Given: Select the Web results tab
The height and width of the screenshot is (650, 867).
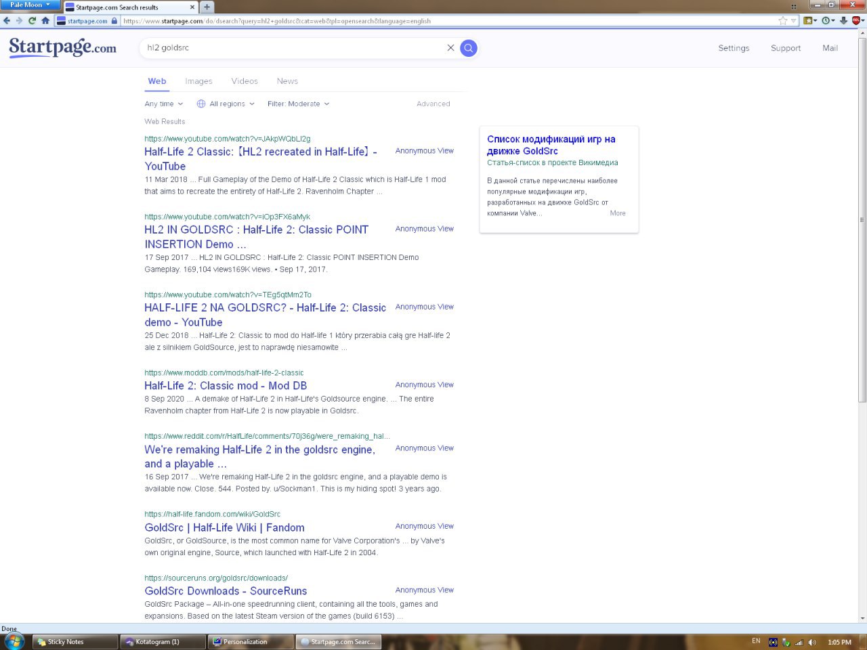Looking at the screenshot, I should click(157, 81).
